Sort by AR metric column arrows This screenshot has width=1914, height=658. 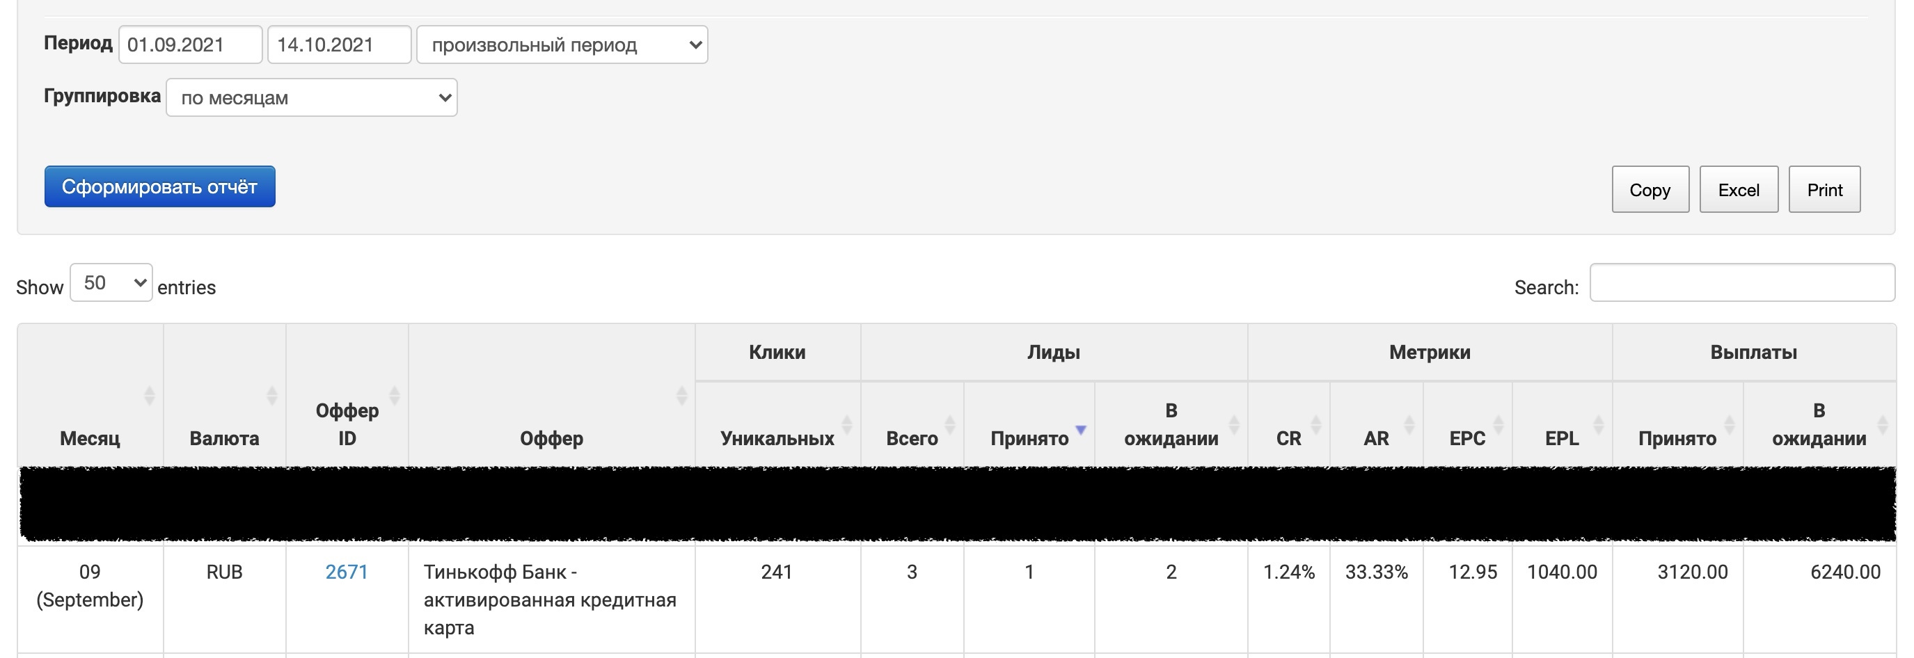click(1409, 425)
